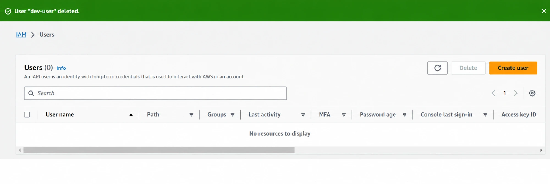Sort by Password age column arrow
This screenshot has height=184, width=550.
tap(405, 115)
